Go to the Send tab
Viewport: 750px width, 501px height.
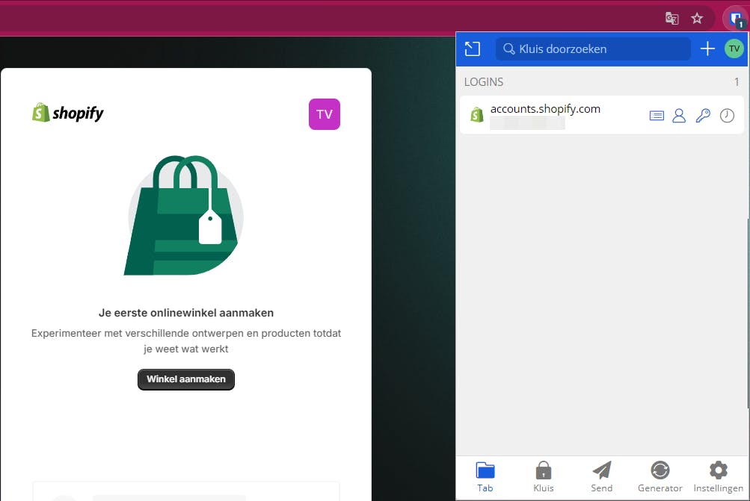click(x=602, y=477)
